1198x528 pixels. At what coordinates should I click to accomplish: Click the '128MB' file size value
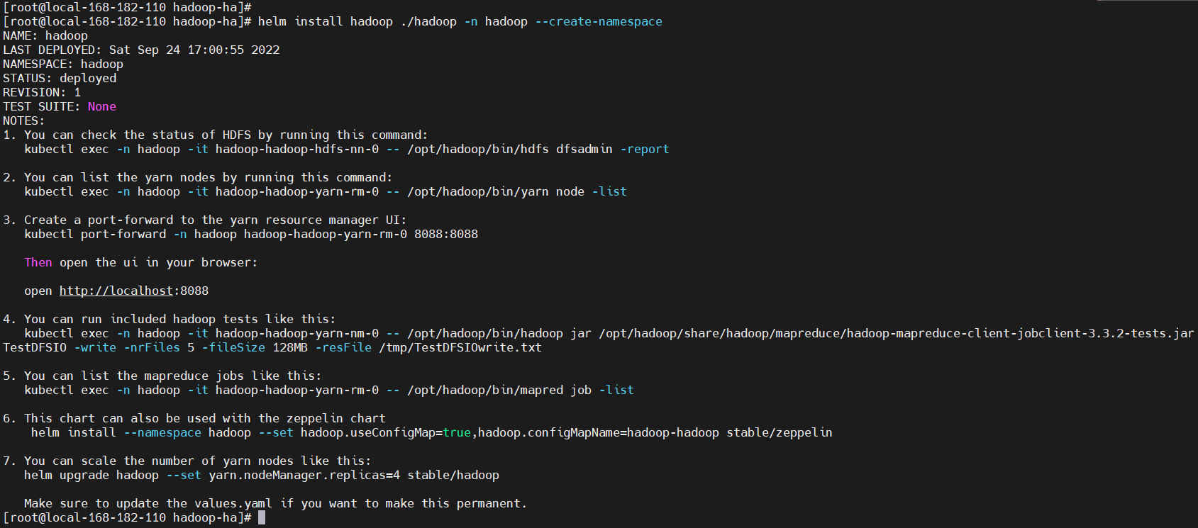[290, 347]
